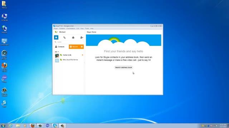Screen dimensions: 229x128
Task: Click the Echo / Sound Test Service avatar
Action: [57, 60]
